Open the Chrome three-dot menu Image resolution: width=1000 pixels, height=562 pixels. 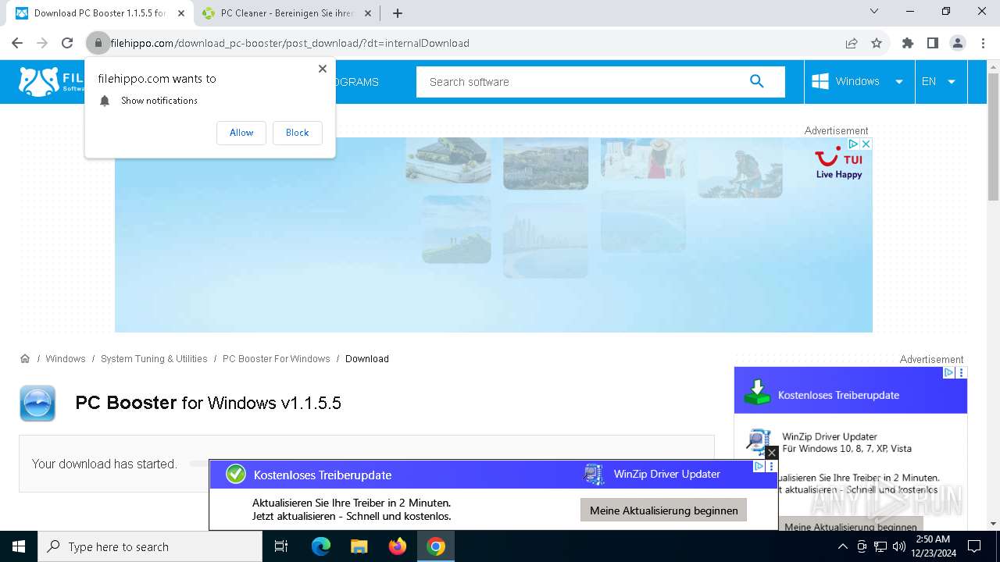982,43
